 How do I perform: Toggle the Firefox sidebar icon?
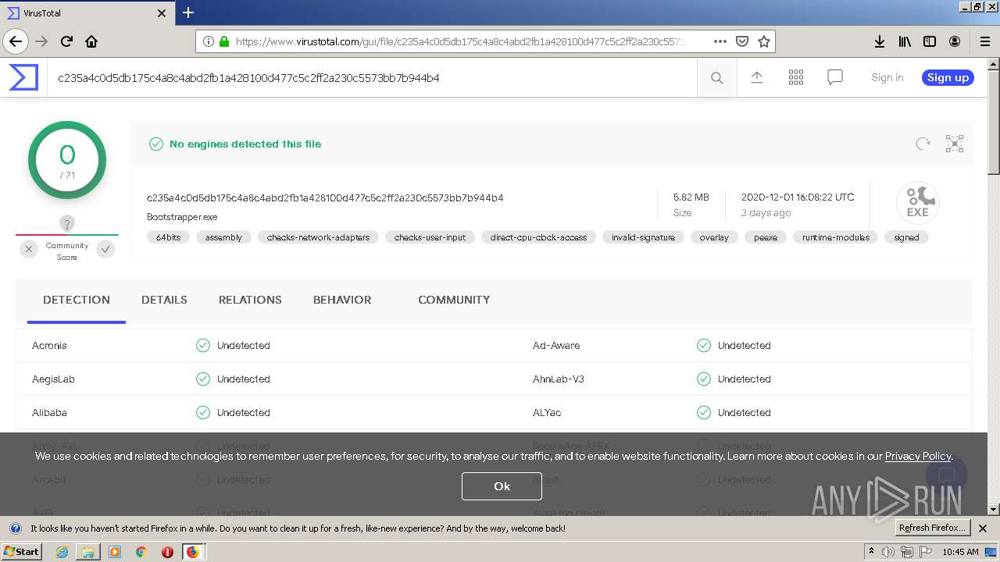point(930,41)
